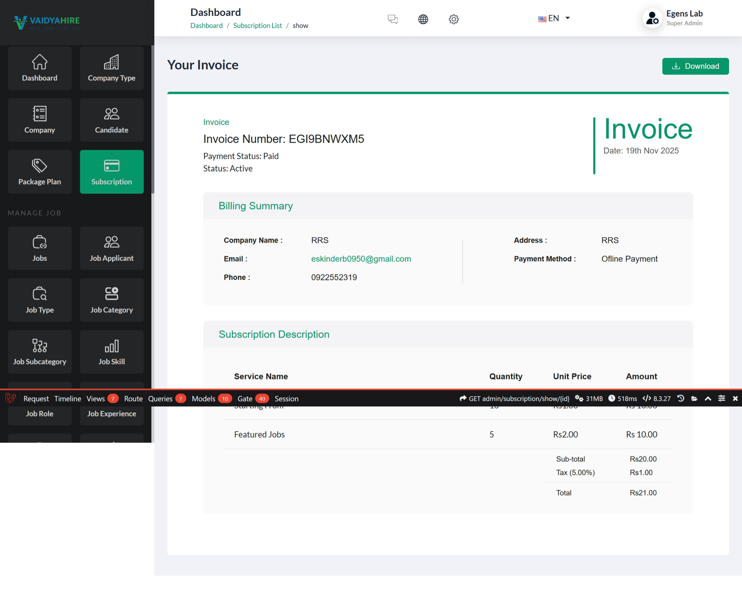Download the invoice
The image size is (742, 591).
click(695, 66)
